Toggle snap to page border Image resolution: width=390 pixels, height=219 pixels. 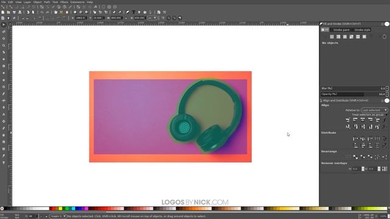pyautogui.click(x=103, y=7)
